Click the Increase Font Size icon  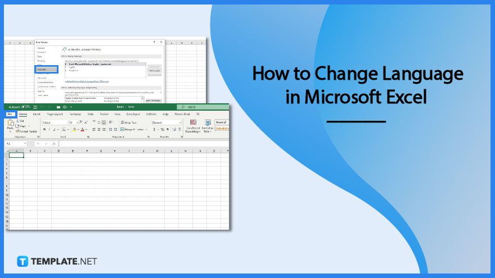[81, 122]
